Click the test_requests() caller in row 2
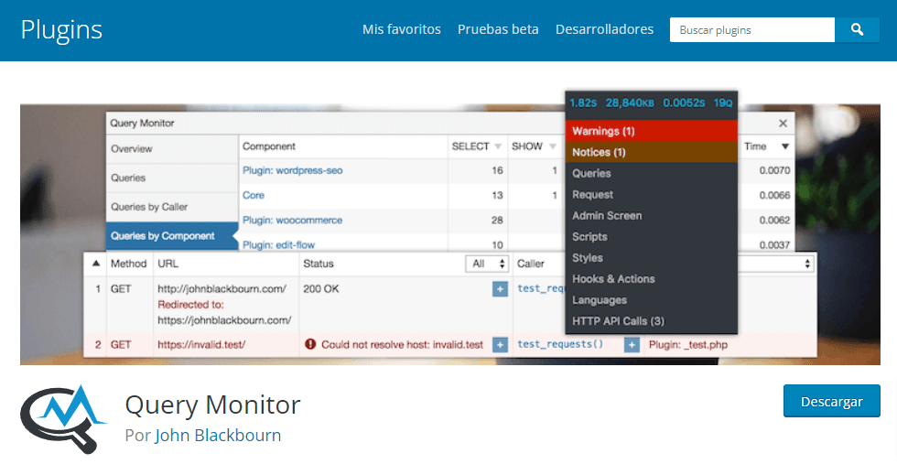 [x=560, y=344]
